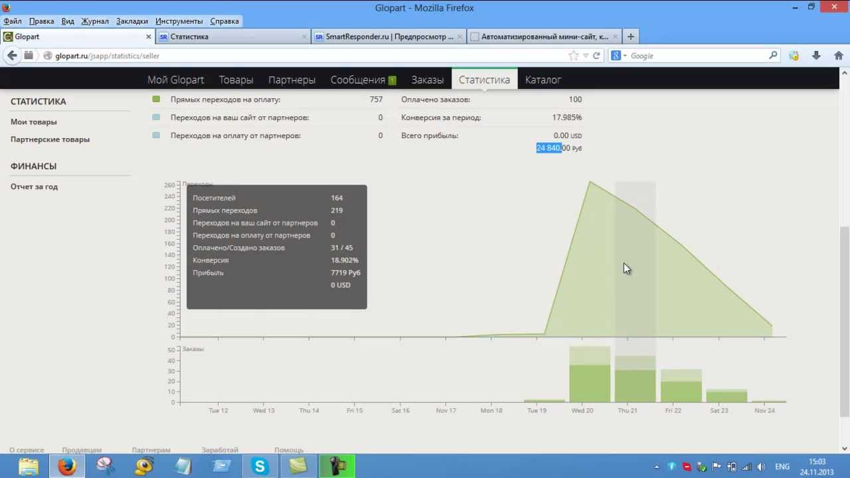Open the Вид menu
850x478 pixels.
point(68,21)
